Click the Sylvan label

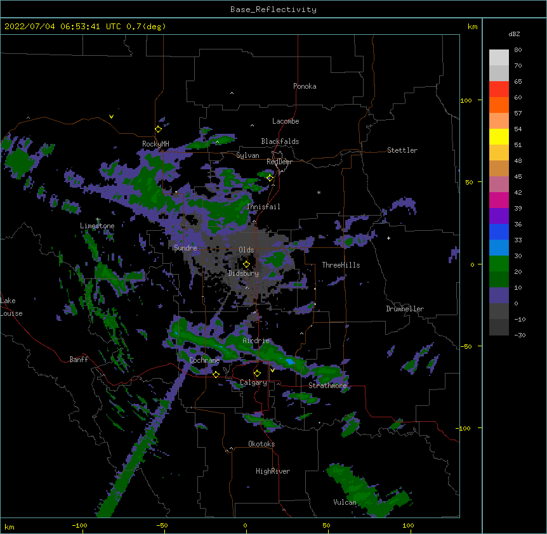[x=247, y=155]
